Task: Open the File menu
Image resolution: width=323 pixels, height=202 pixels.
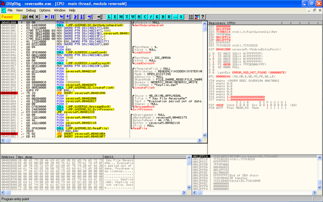Action: pyautogui.click(x=10, y=10)
